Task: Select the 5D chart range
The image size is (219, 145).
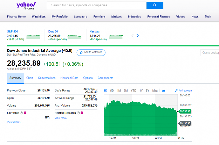Action: click(112, 90)
